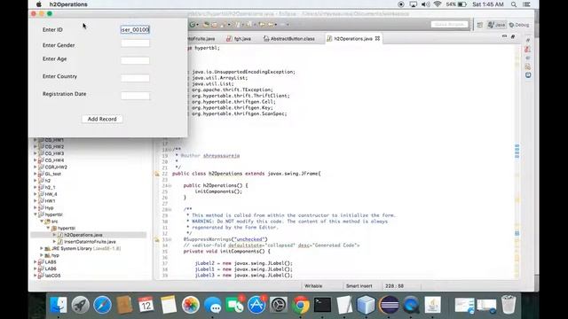Open Launchpad from the Dock
The width and height of the screenshot is (568, 319).
click(x=80, y=305)
